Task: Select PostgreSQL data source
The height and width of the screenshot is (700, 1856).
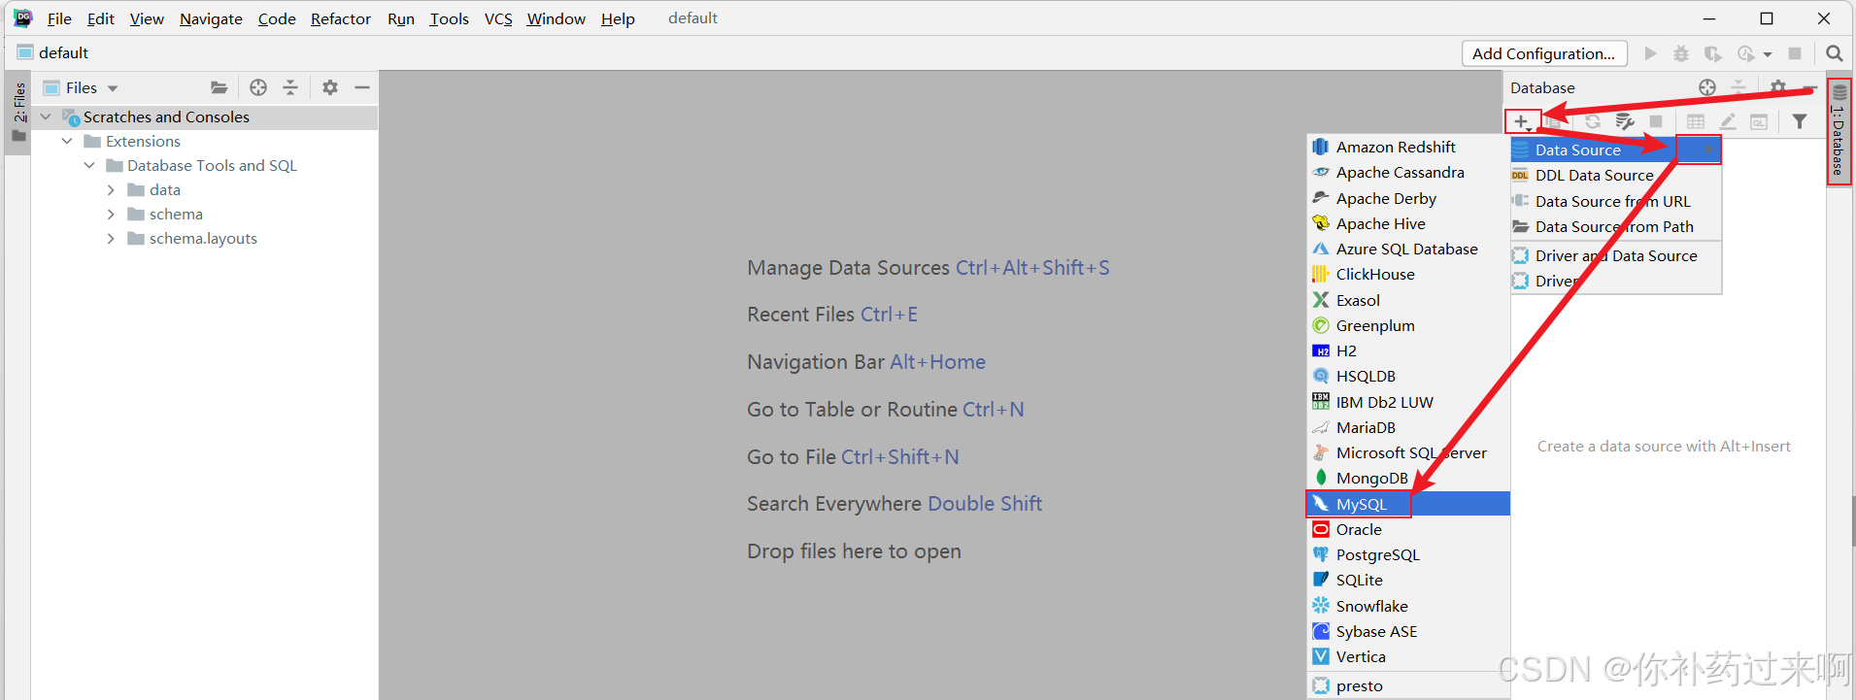Action: pyautogui.click(x=1408, y=554)
